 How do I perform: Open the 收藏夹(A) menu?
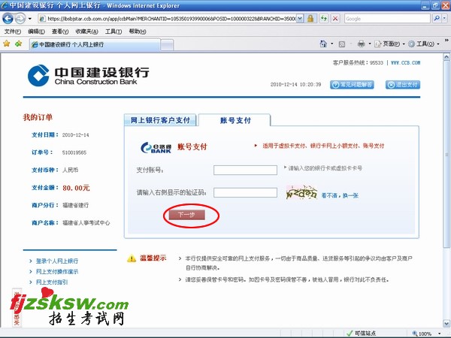click(87, 32)
